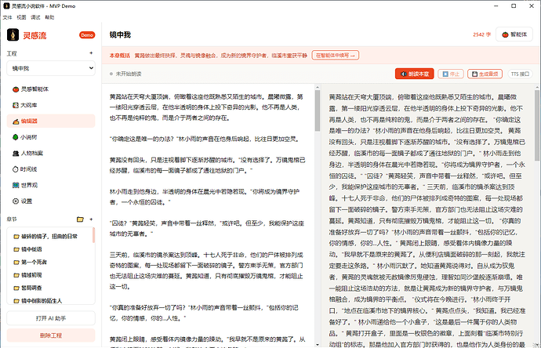Click the 灵感流 app logo icon
Screen dimensions: 541x348
(13, 34)
